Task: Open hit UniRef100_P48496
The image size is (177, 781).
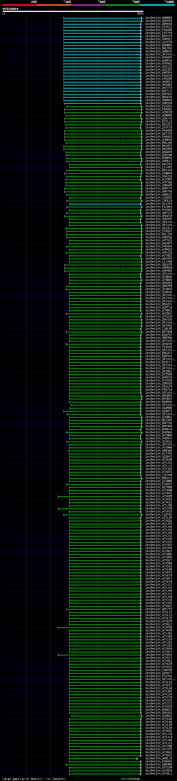Action: [x=158, y=30]
